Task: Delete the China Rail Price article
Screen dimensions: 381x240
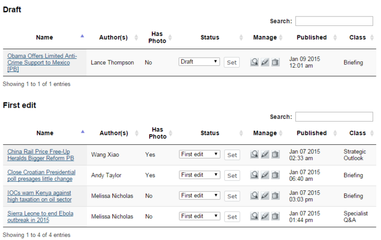Action: click(275, 154)
